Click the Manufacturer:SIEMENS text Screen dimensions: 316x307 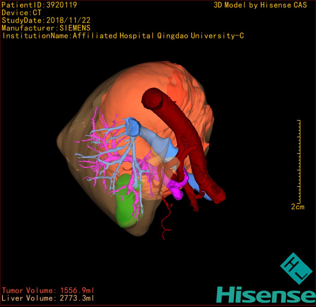pos(46,28)
